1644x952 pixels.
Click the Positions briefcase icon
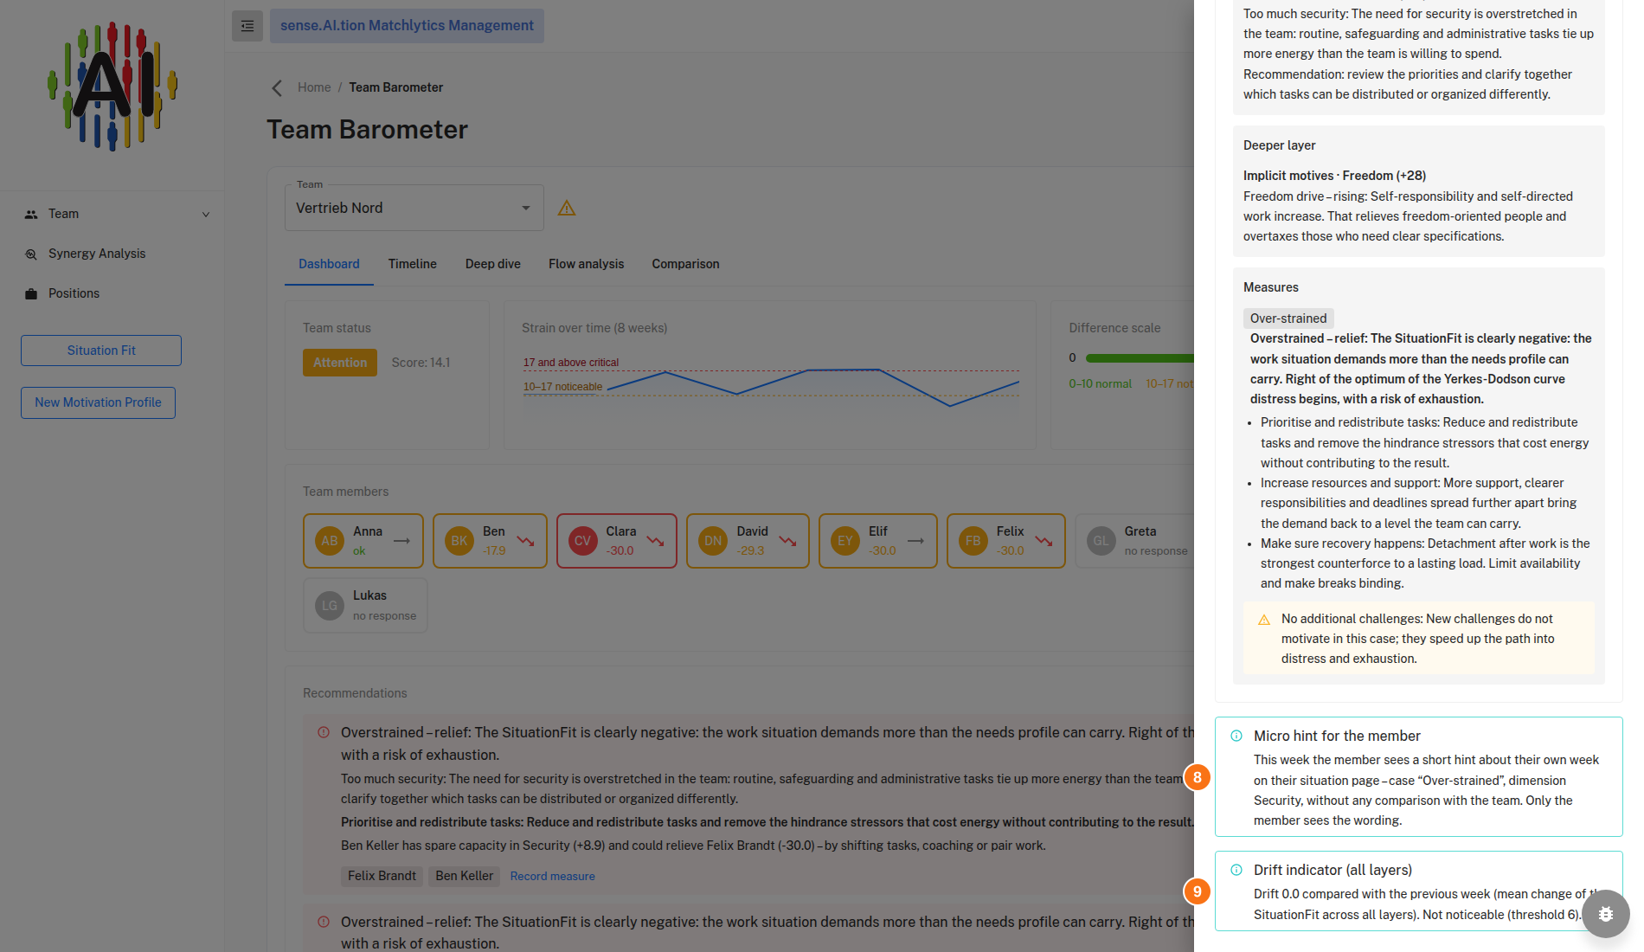[x=31, y=293]
